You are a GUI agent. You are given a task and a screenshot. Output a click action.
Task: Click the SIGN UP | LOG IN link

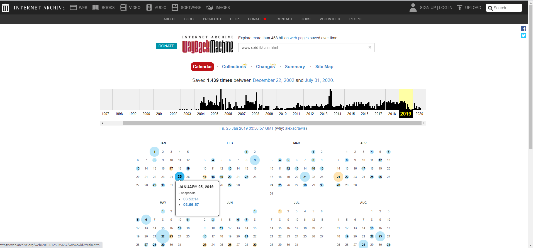pos(436,8)
